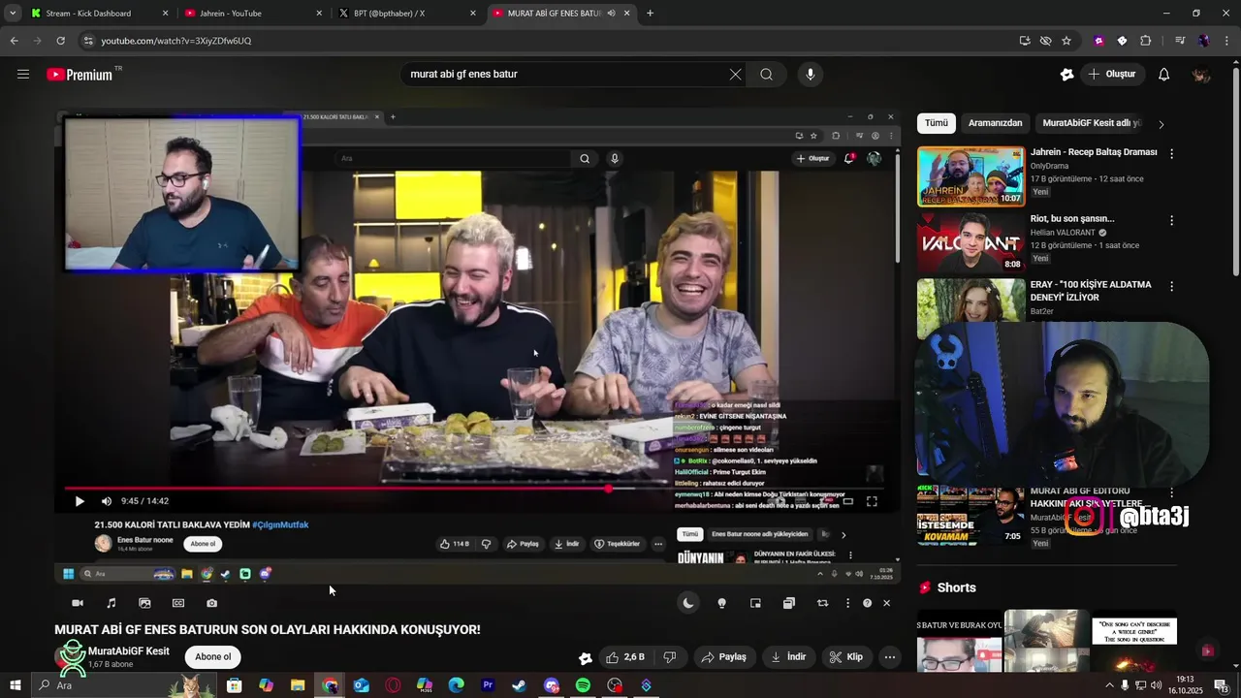Viewport: 1241px width, 698px height.
Task: Click the stacked windows icon in extension bar
Action: 789,603
